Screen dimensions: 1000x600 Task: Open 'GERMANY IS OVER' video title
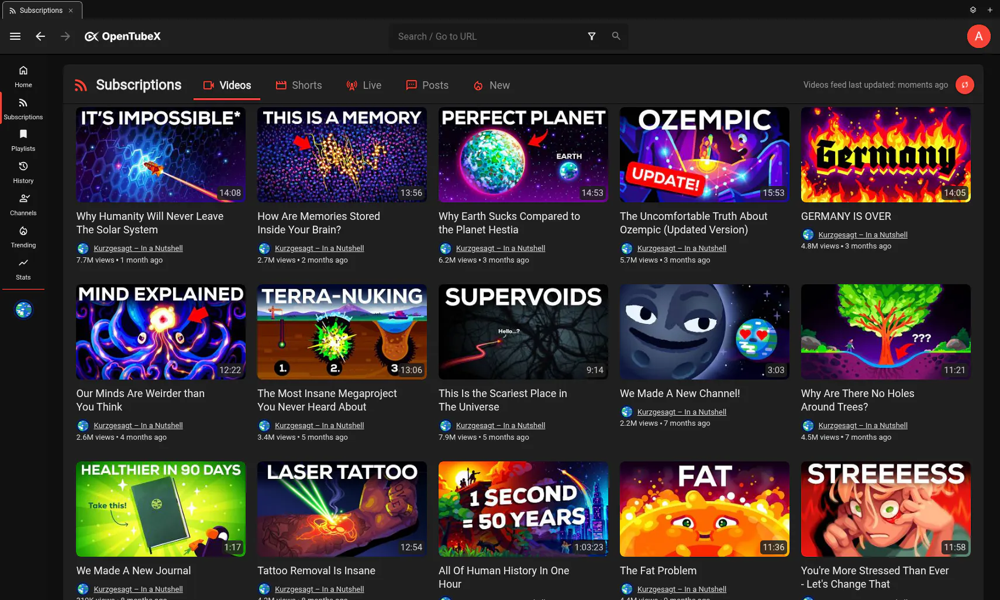[846, 216]
